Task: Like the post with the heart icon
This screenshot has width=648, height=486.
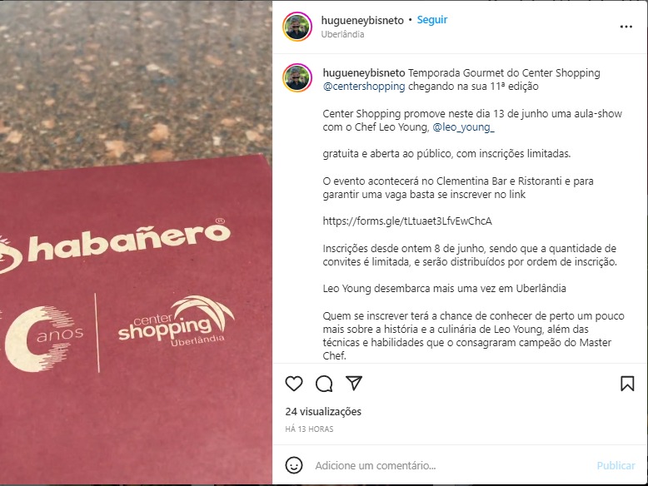Action: pos(294,384)
